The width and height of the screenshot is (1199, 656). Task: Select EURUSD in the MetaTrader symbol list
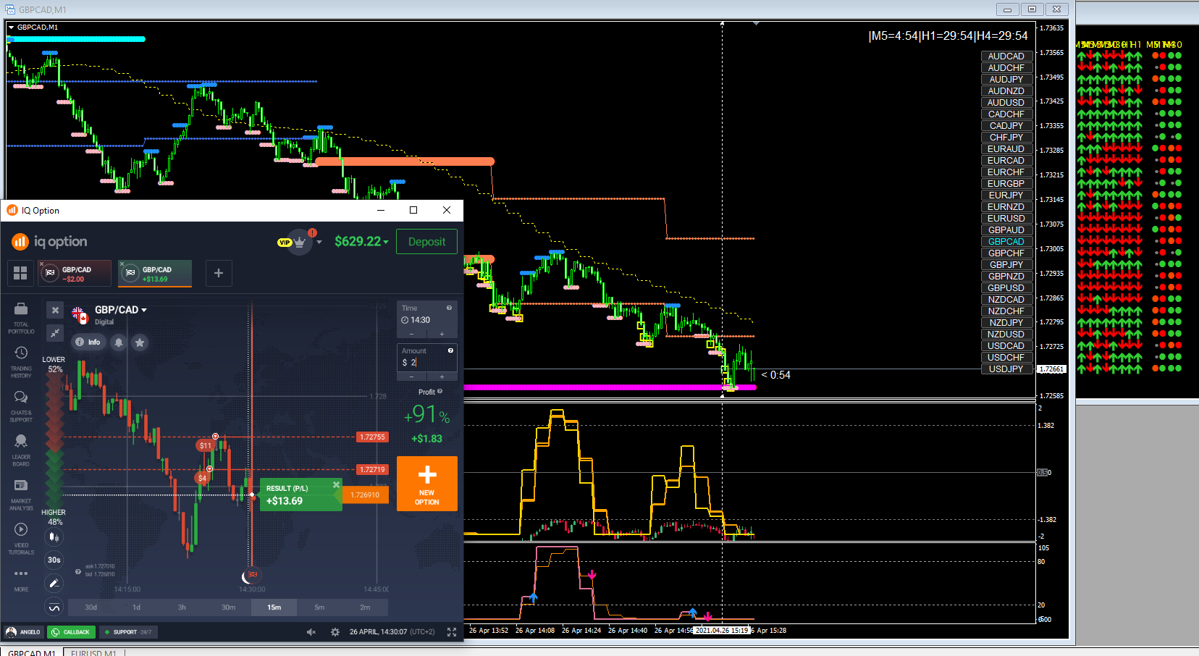[x=1006, y=219]
